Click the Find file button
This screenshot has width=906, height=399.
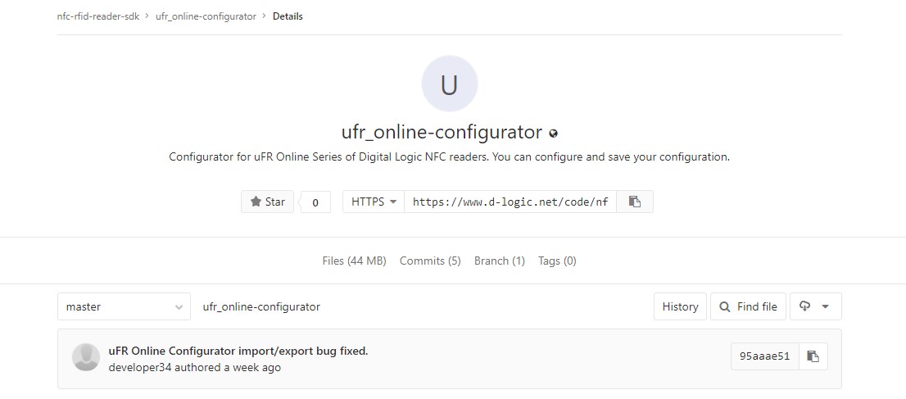click(x=748, y=306)
